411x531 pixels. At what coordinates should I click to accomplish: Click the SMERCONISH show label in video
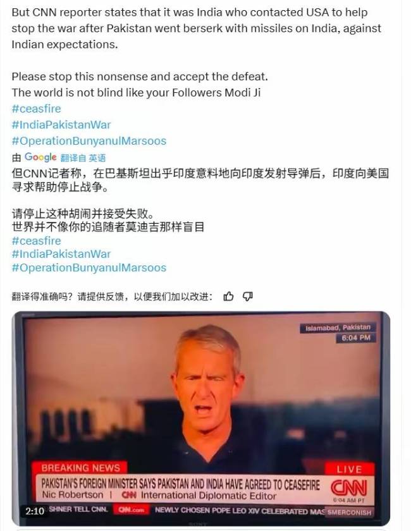point(349,513)
